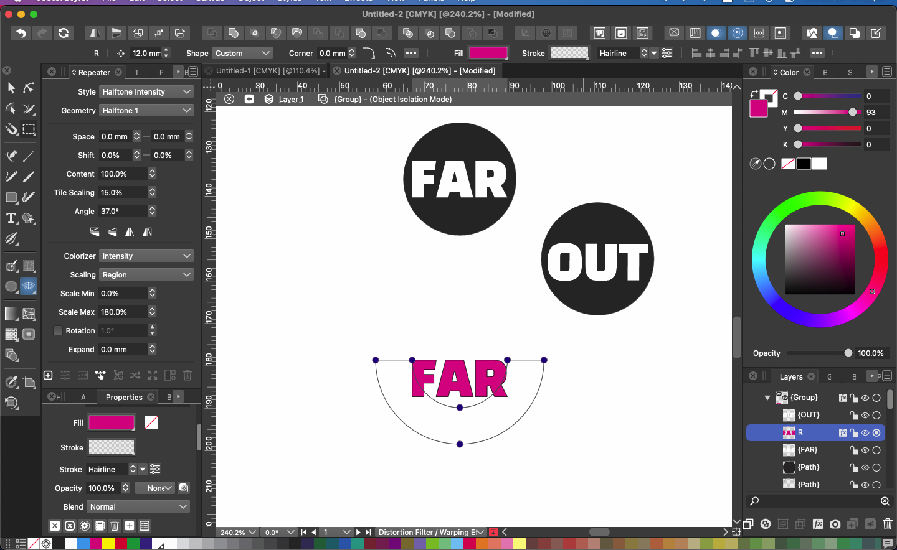Collapse the {Group} layer tree
Image resolution: width=897 pixels, height=550 pixels.
tap(767, 398)
